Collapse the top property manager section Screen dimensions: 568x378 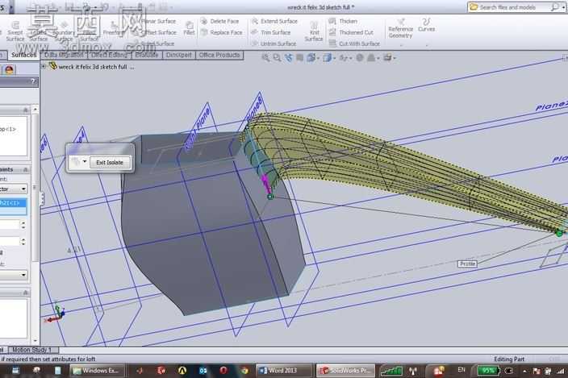25,110
